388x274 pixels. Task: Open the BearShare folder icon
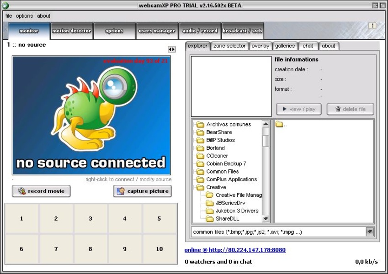coord(200,132)
